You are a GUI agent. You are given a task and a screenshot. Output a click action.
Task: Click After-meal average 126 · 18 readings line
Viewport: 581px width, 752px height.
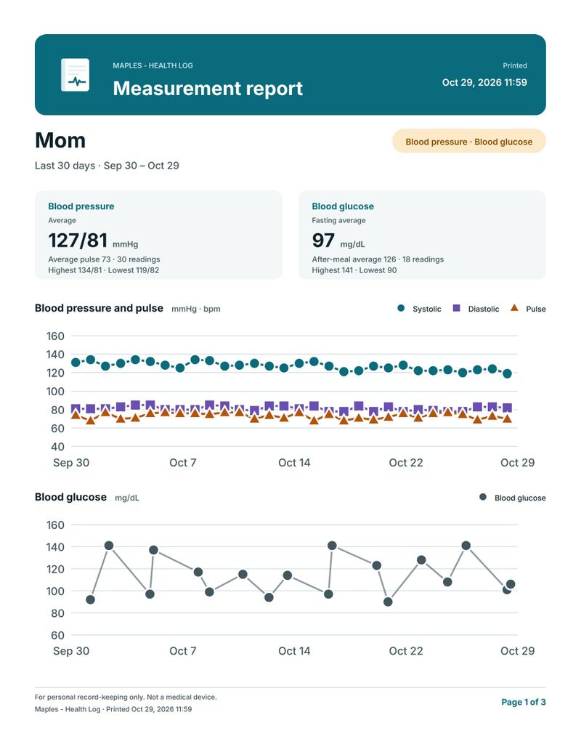(378, 259)
